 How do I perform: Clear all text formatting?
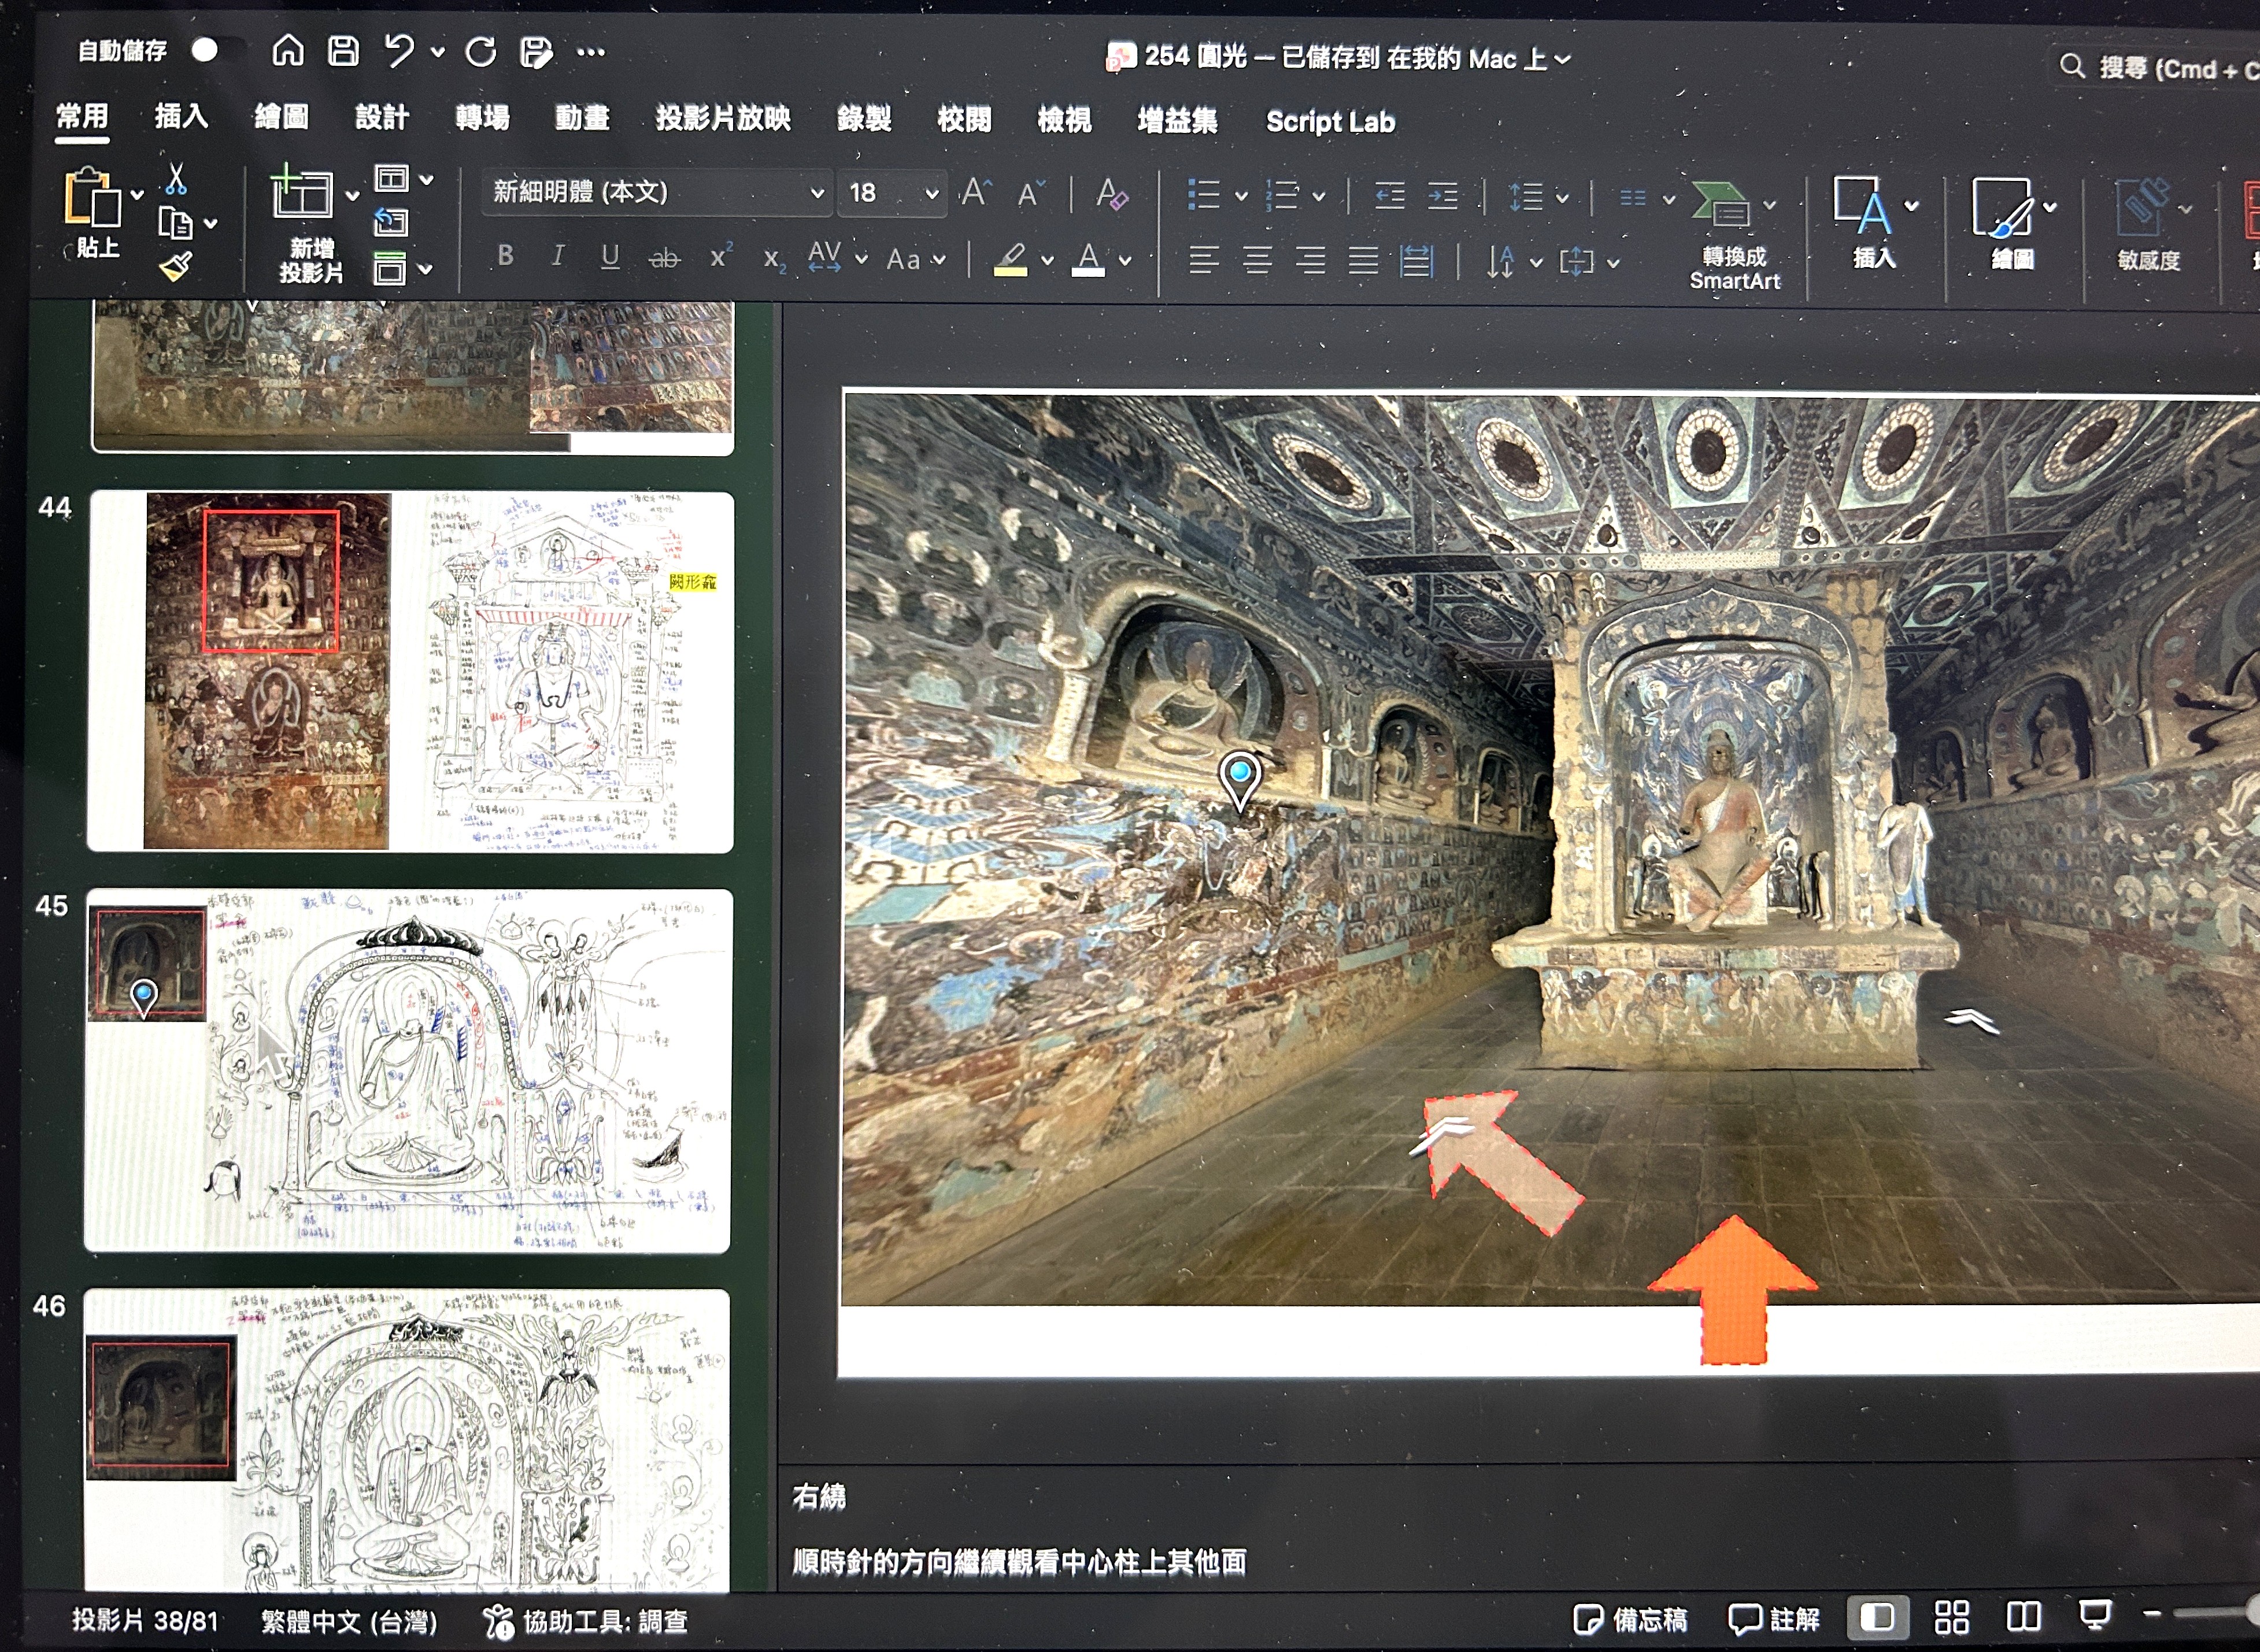point(1111,193)
